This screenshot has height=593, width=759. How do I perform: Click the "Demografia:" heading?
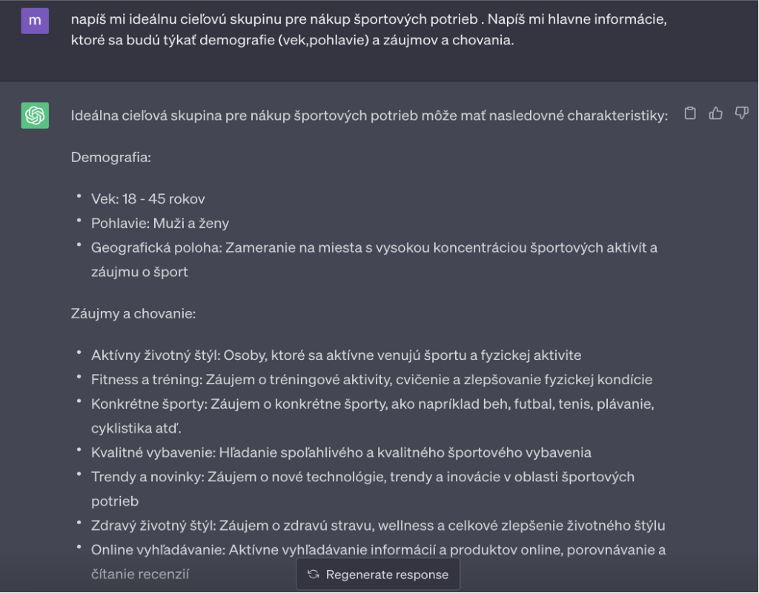110,157
